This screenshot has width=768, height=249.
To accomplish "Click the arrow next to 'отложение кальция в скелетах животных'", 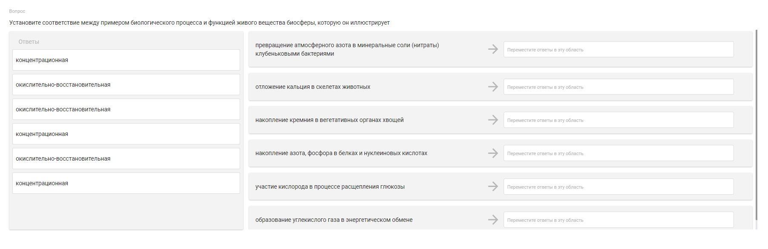I will pyautogui.click(x=493, y=87).
